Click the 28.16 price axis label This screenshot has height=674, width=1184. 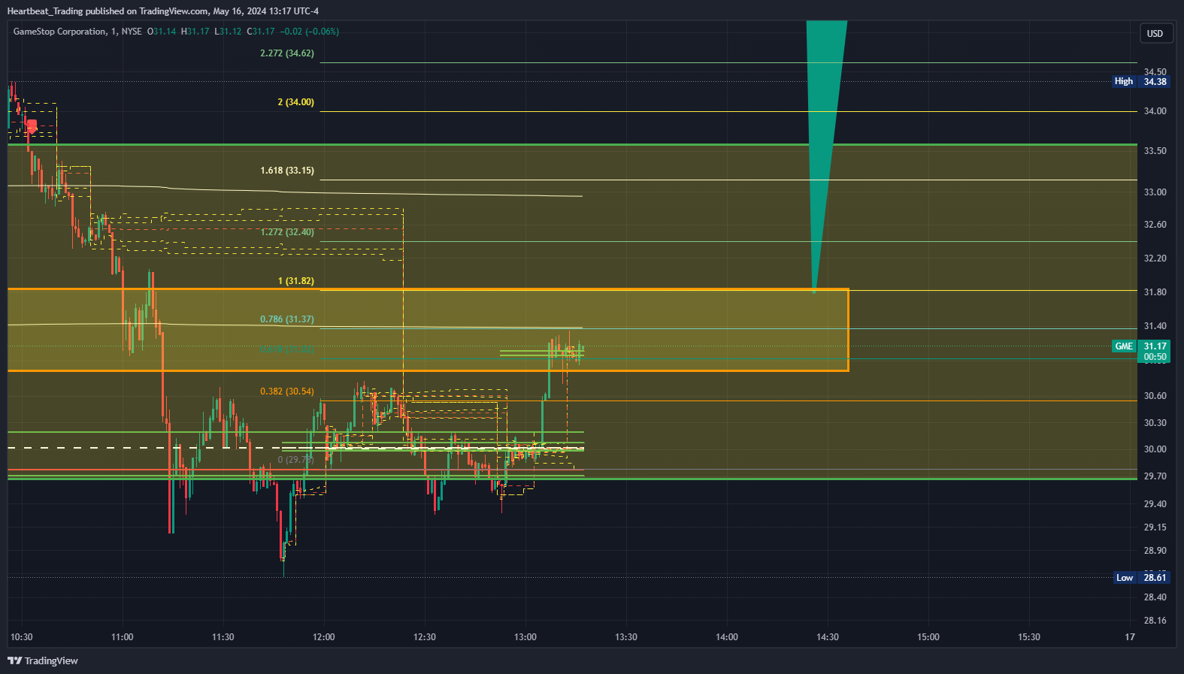1155,621
